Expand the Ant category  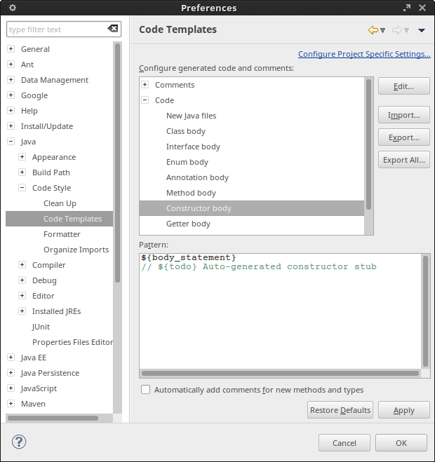coord(11,64)
